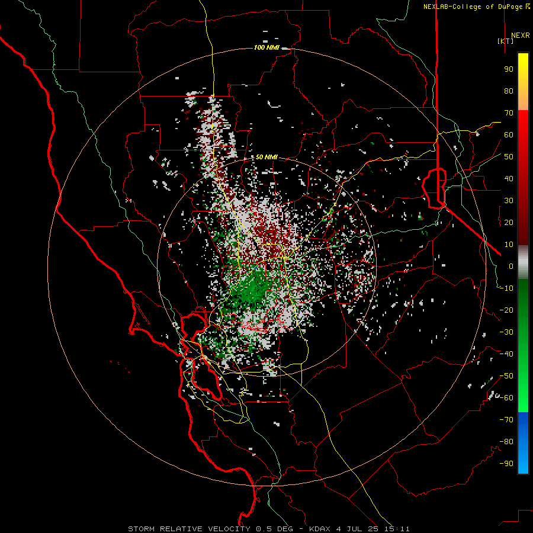
Task: Click the -40 scale label
Action: 506,354
